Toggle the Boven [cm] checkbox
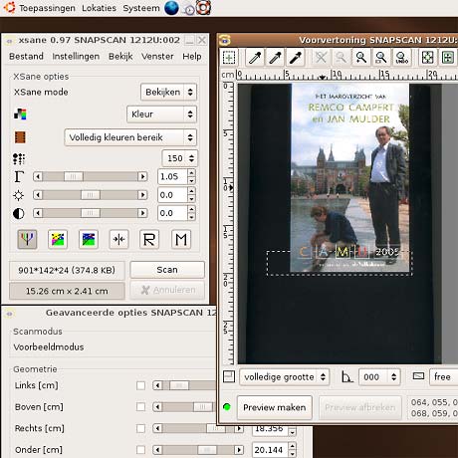 pos(141,407)
